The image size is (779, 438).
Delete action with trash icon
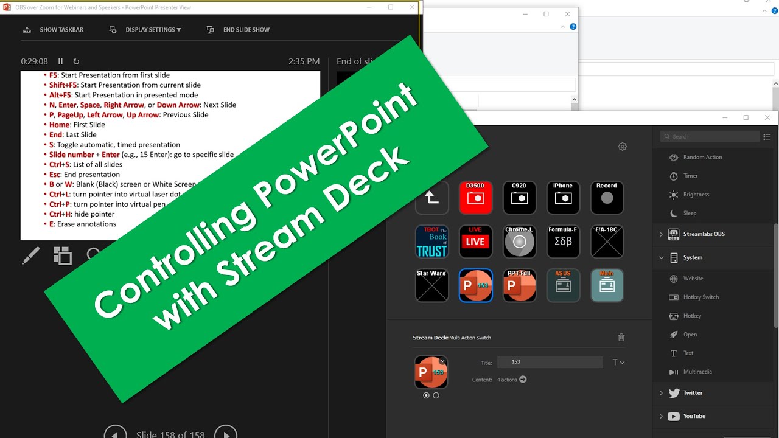coord(621,338)
